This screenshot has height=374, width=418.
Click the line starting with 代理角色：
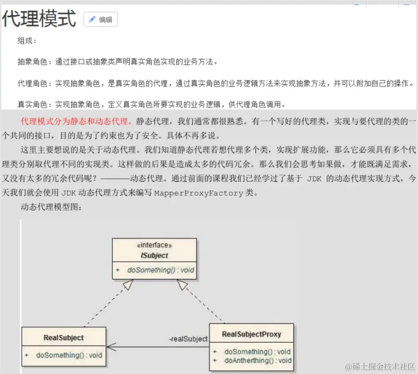click(216, 83)
